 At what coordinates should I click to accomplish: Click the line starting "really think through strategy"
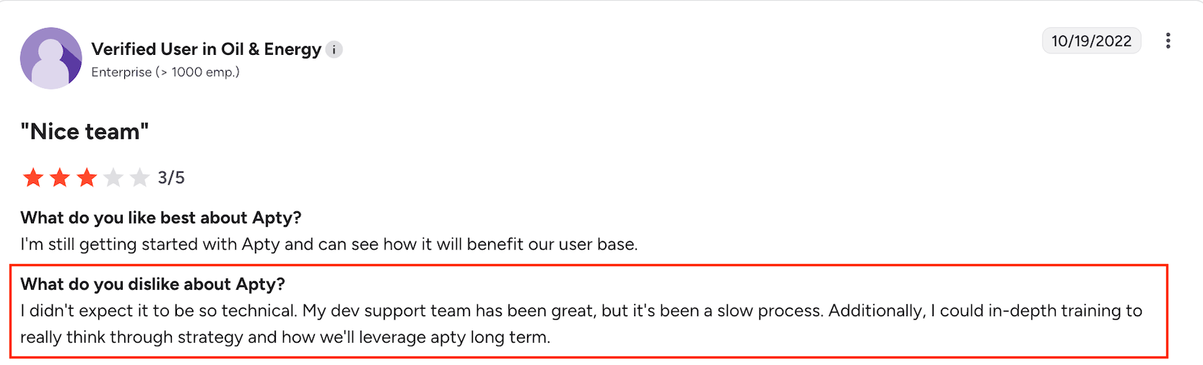(x=285, y=338)
